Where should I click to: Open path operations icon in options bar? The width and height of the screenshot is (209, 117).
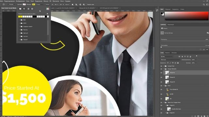(x=72, y=5)
